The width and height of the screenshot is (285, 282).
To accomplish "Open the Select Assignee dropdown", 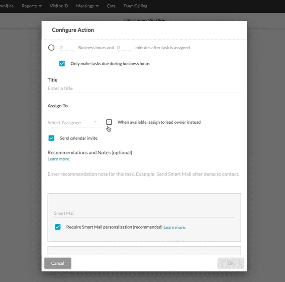I will 73,122.
